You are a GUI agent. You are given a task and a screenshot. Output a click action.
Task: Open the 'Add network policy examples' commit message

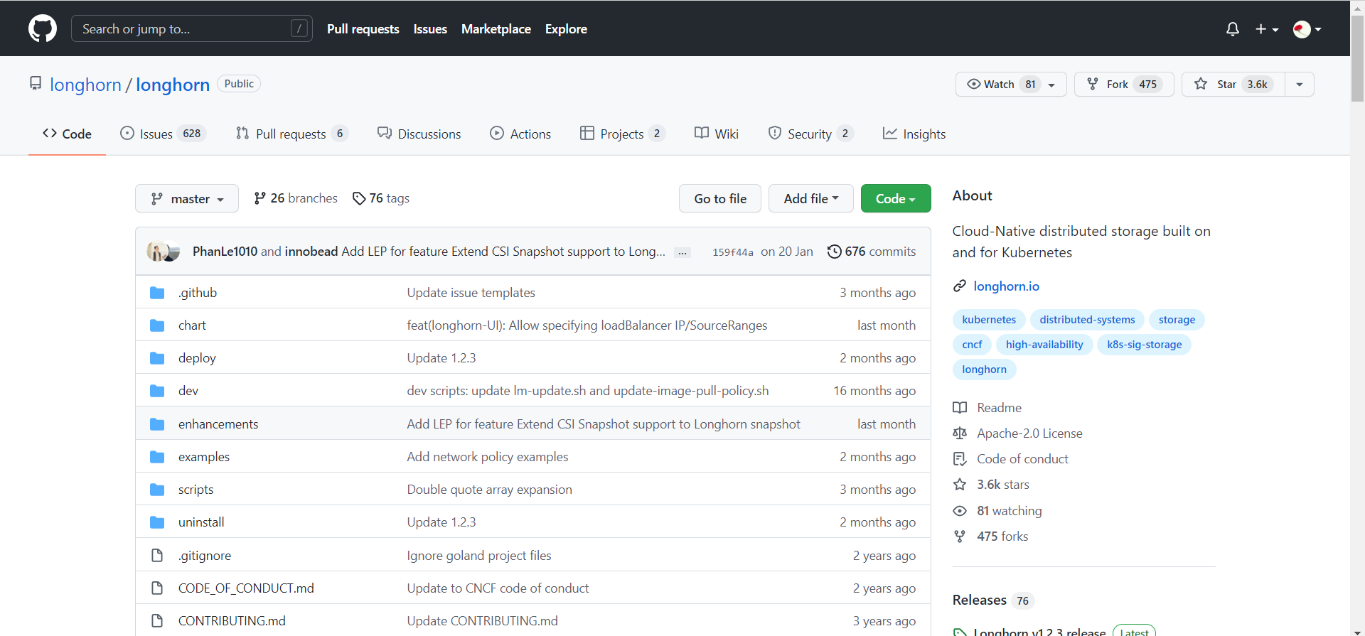[x=488, y=457]
